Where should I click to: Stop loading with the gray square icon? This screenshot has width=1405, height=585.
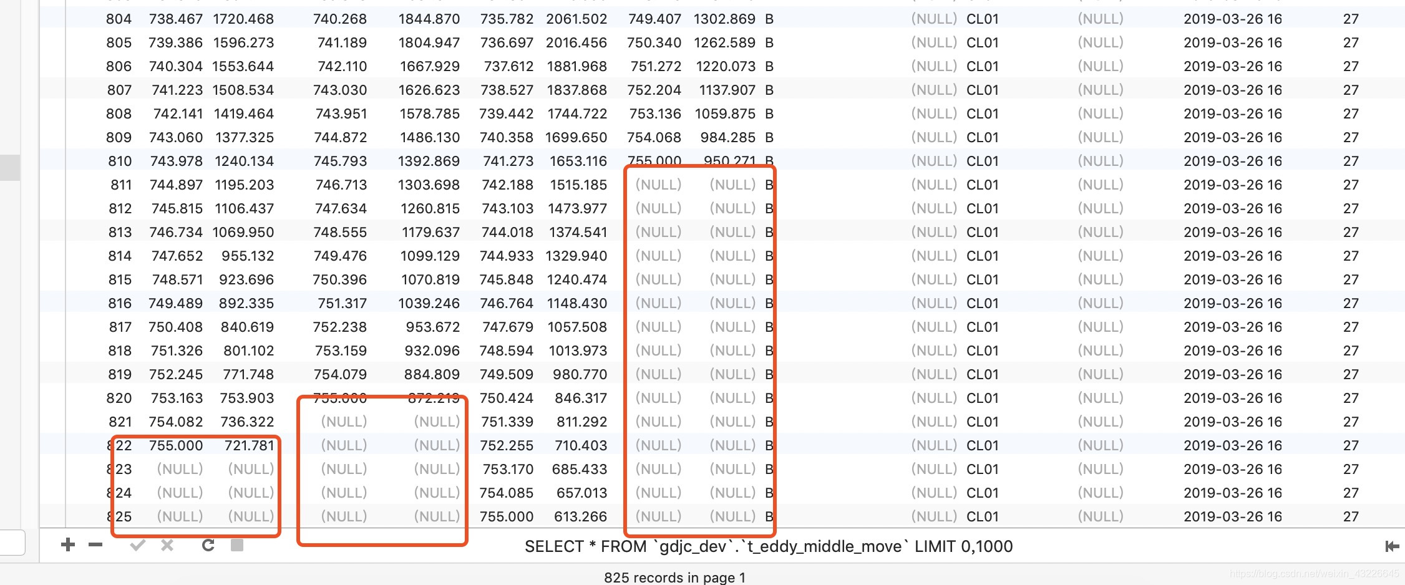click(x=237, y=545)
